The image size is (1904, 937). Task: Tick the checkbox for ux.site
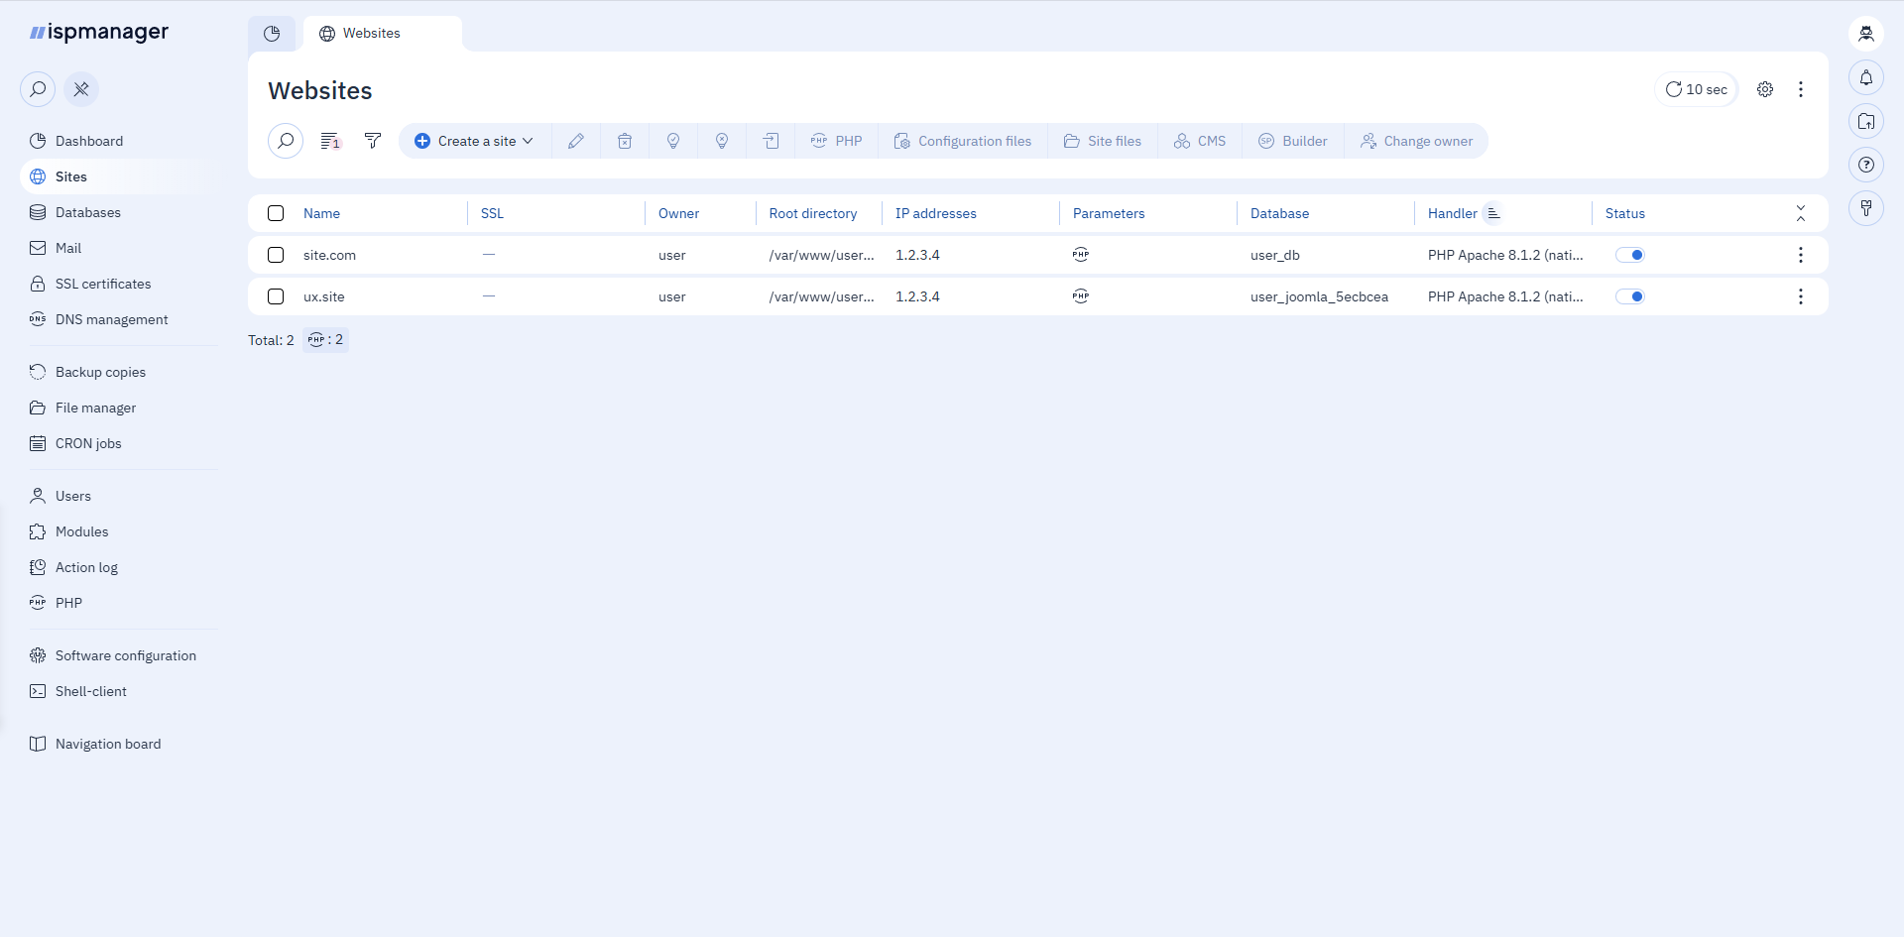(276, 296)
